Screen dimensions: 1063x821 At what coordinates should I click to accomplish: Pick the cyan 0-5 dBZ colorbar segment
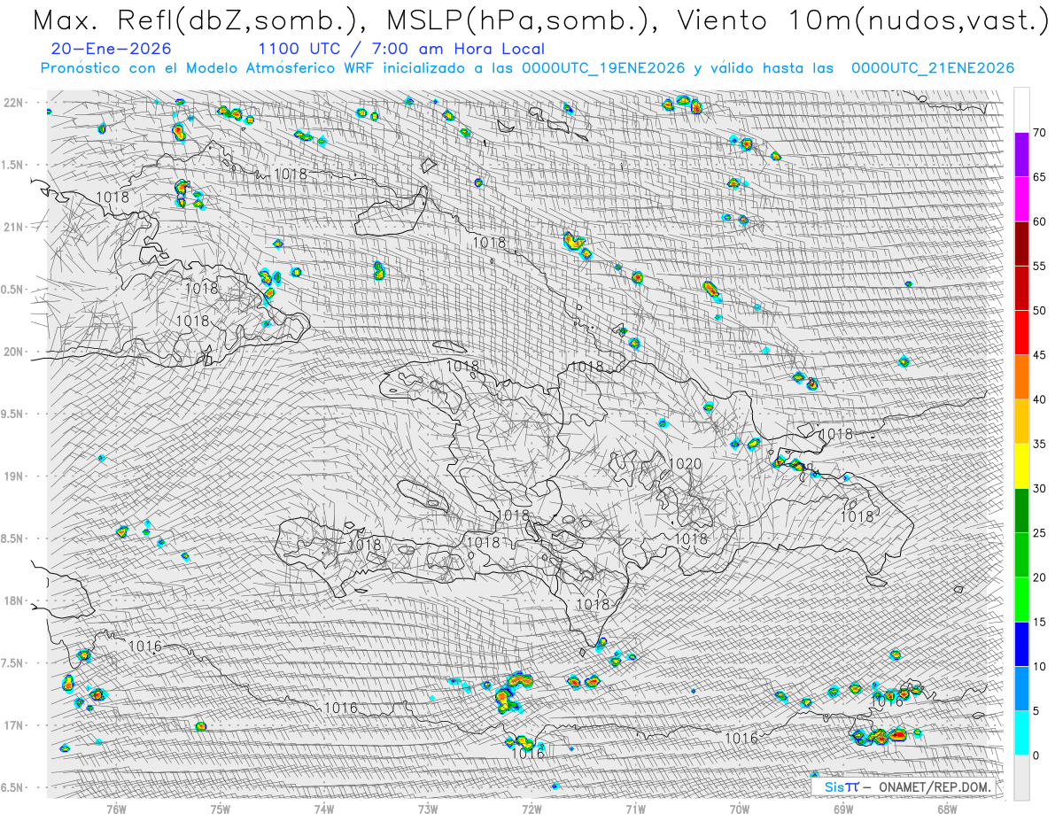1021,732
